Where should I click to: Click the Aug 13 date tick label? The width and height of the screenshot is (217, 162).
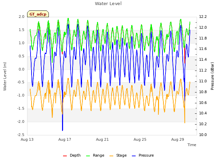[x=27, y=139]
